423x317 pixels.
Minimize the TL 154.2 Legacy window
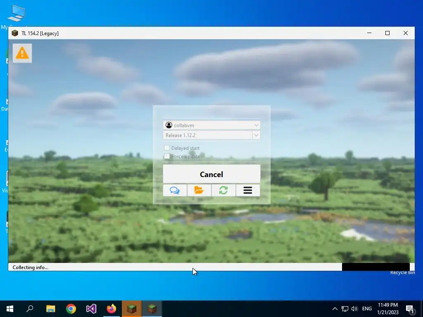[x=369, y=33]
